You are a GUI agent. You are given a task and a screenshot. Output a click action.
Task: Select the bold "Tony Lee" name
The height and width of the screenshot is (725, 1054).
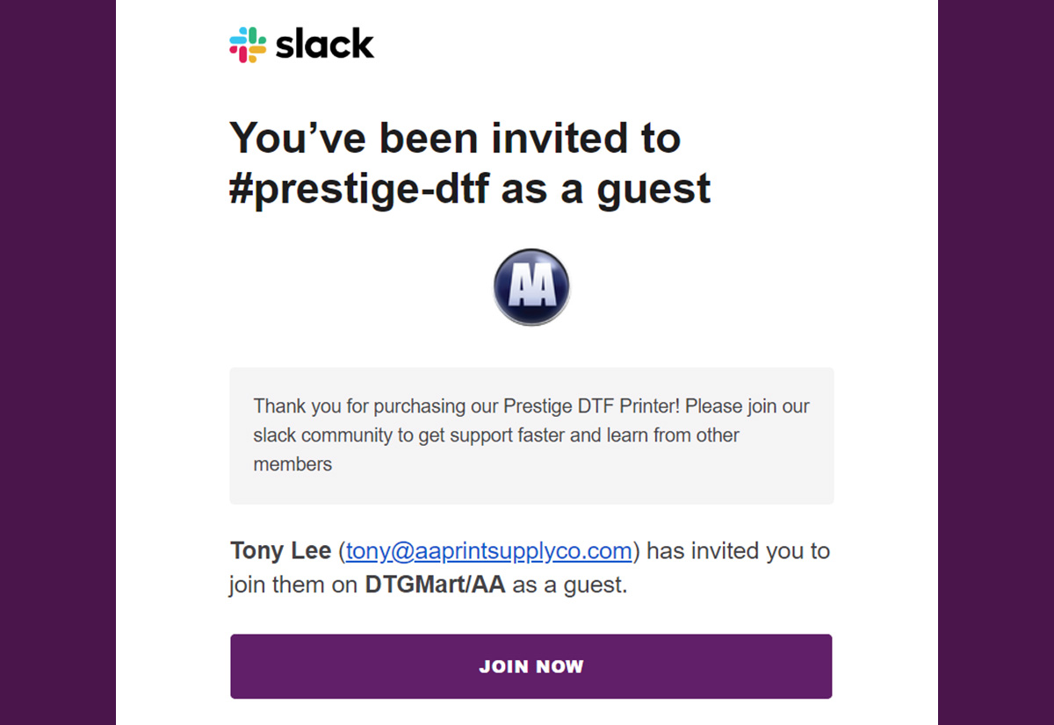tap(281, 551)
